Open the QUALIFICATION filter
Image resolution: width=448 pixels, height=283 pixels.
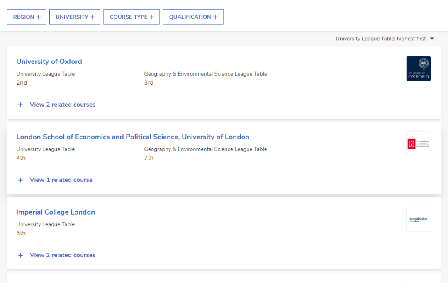193,17
